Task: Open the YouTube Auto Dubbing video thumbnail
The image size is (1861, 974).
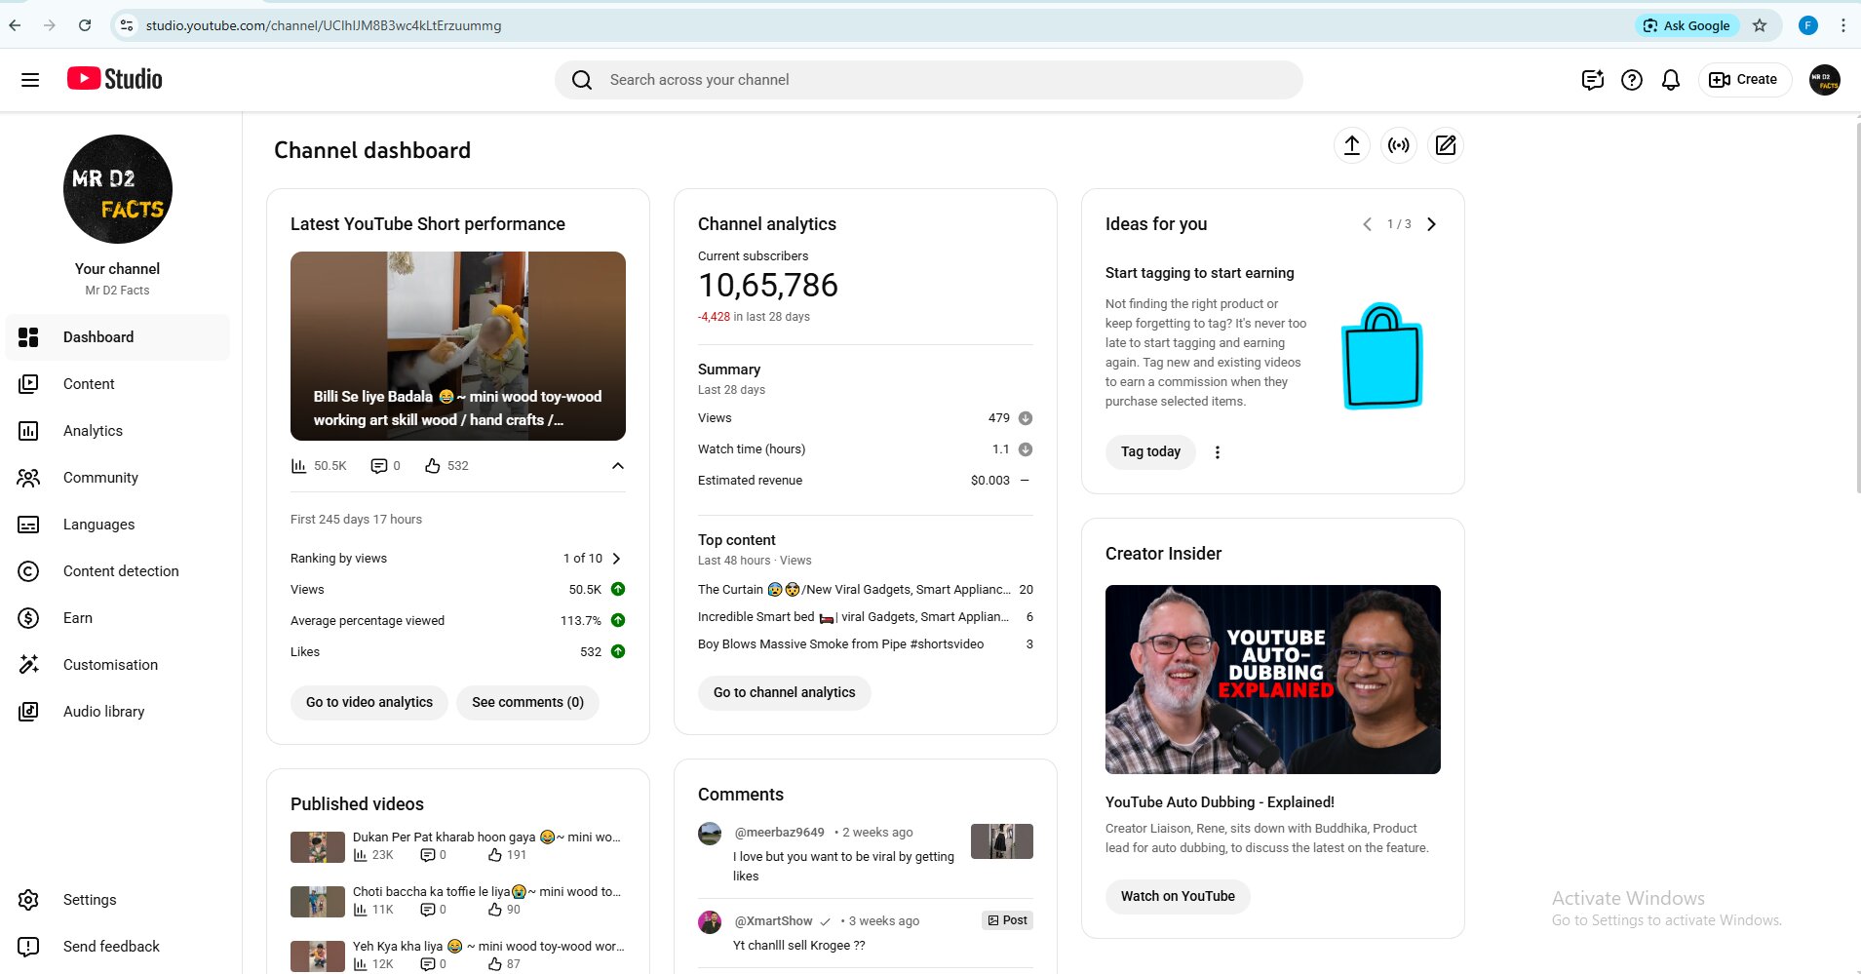Action: pos(1272,680)
